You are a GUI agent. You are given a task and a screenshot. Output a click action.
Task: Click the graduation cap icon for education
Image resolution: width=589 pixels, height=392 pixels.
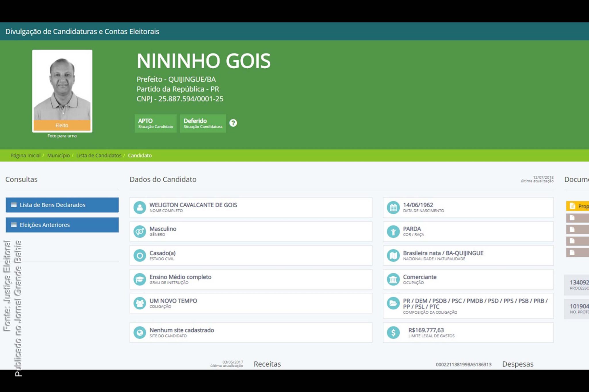140,279
